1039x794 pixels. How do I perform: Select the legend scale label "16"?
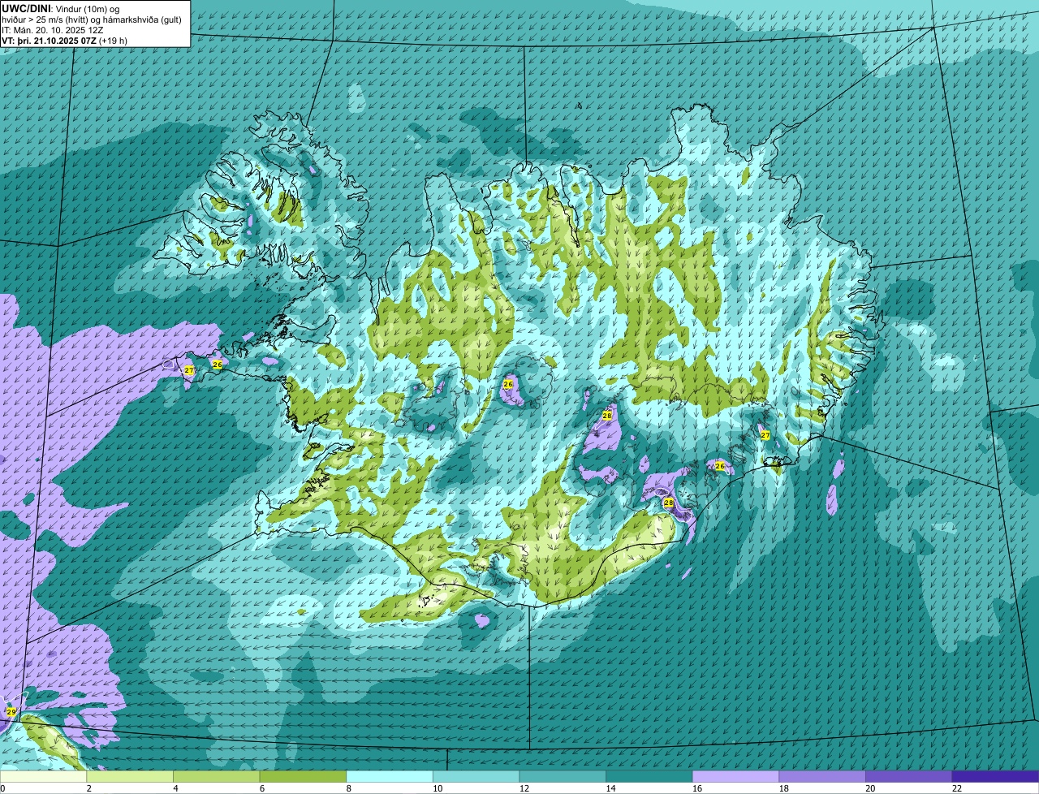click(x=697, y=788)
